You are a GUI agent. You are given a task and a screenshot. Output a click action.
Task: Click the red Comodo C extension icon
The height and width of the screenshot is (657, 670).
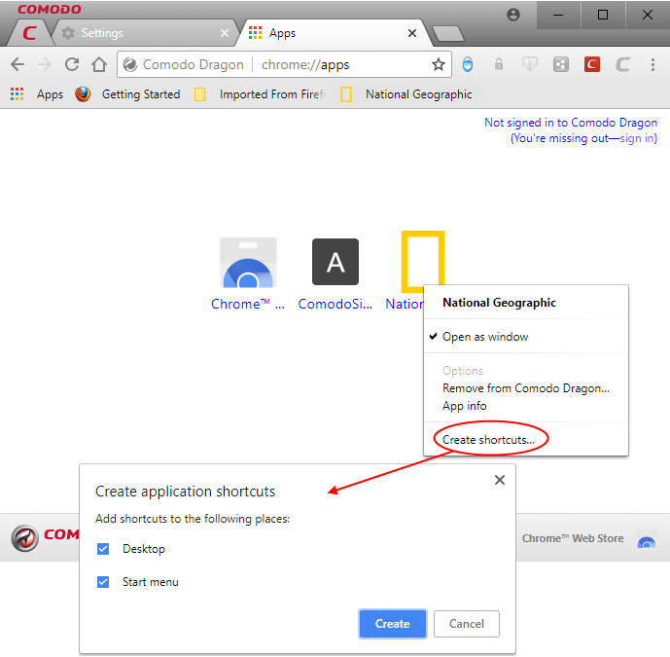592,64
